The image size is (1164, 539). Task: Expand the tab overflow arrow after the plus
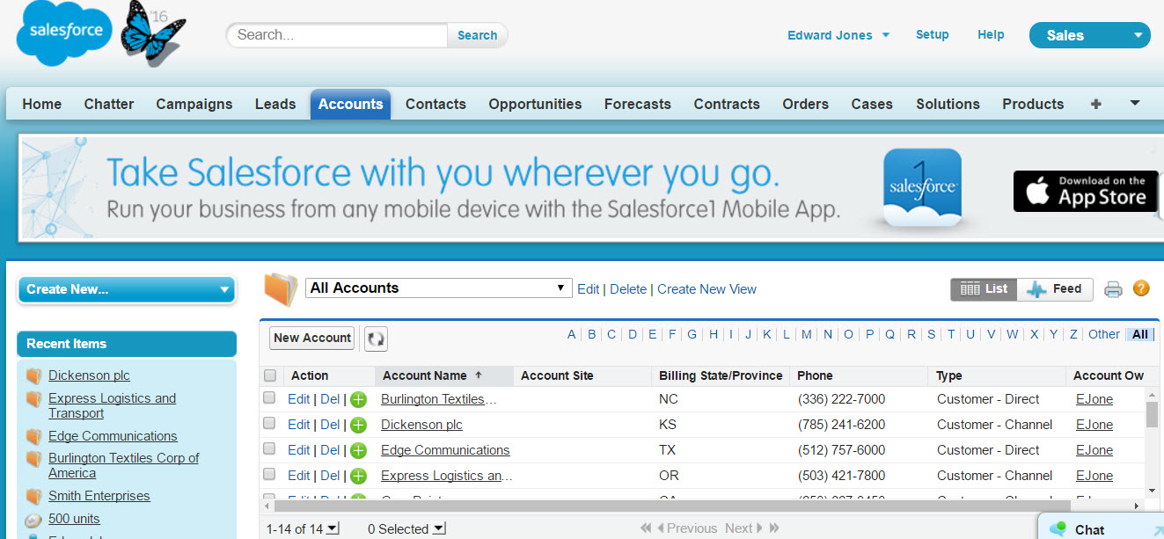(1135, 104)
